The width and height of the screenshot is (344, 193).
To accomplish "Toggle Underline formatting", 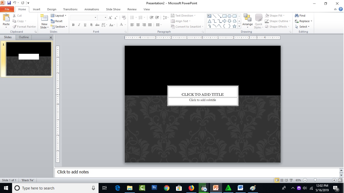I will (x=85, y=25).
